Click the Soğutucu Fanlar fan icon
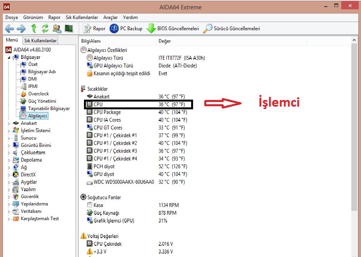361x257 pixels. pos(83,197)
